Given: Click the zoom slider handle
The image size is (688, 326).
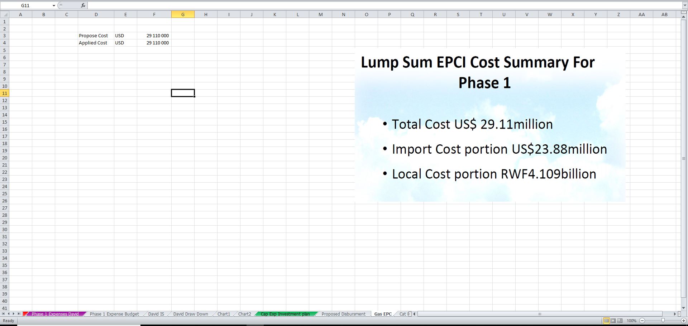Looking at the screenshot, I should [663, 321].
